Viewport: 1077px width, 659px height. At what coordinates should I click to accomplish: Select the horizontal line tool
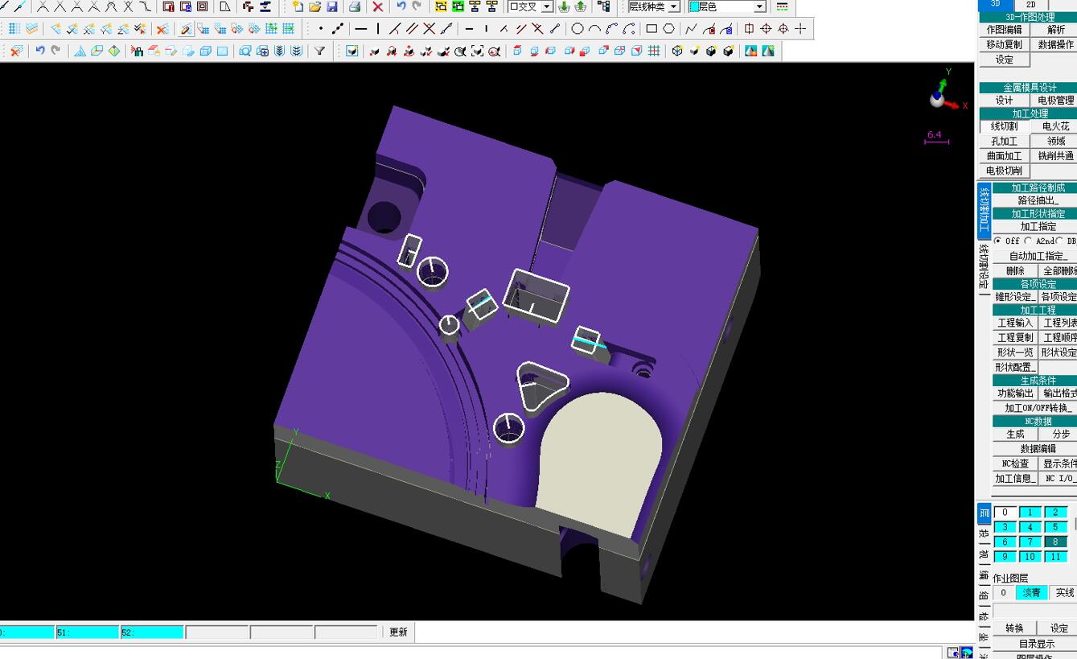(361, 29)
